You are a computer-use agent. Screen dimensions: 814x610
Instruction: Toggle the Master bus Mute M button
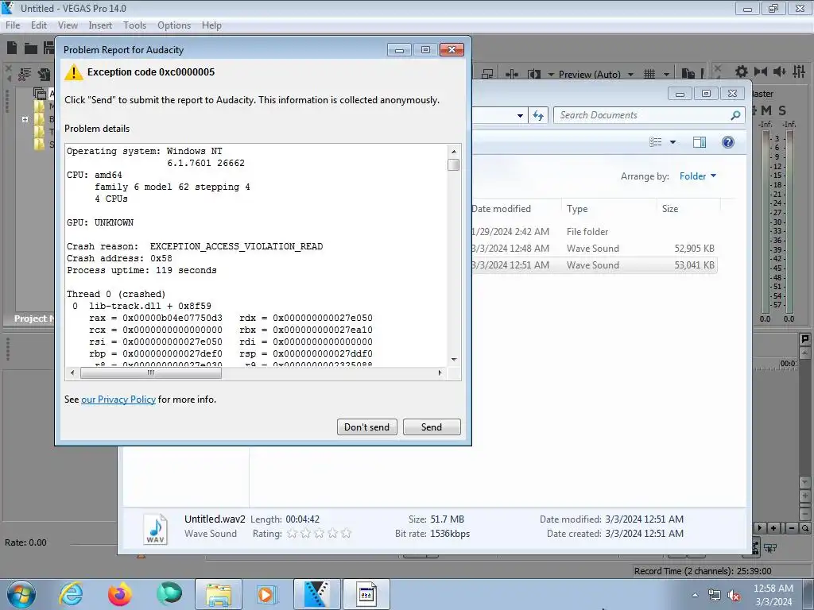click(766, 110)
